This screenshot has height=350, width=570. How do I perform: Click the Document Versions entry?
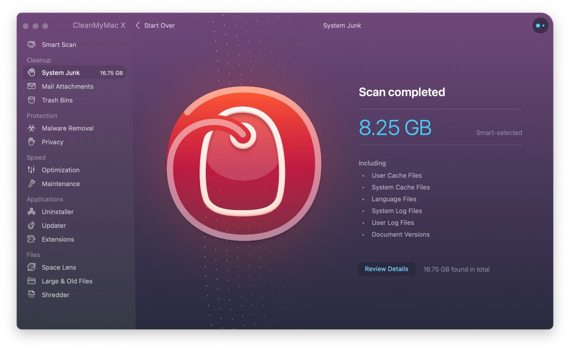[x=400, y=234]
